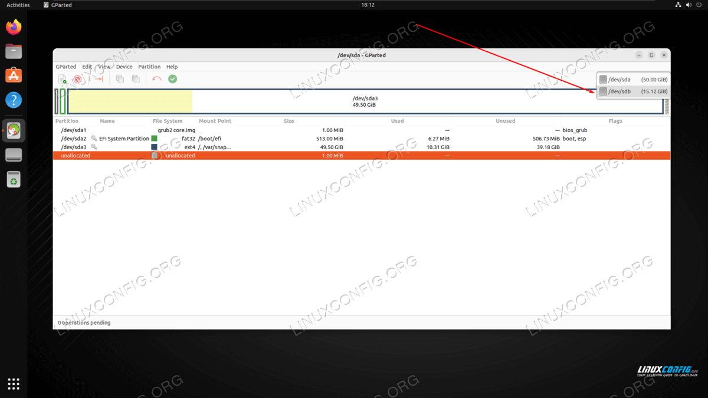Viewport: 708px width, 398px height.
Task: Click the 'bios_grub' flag
Action: (575, 130)
